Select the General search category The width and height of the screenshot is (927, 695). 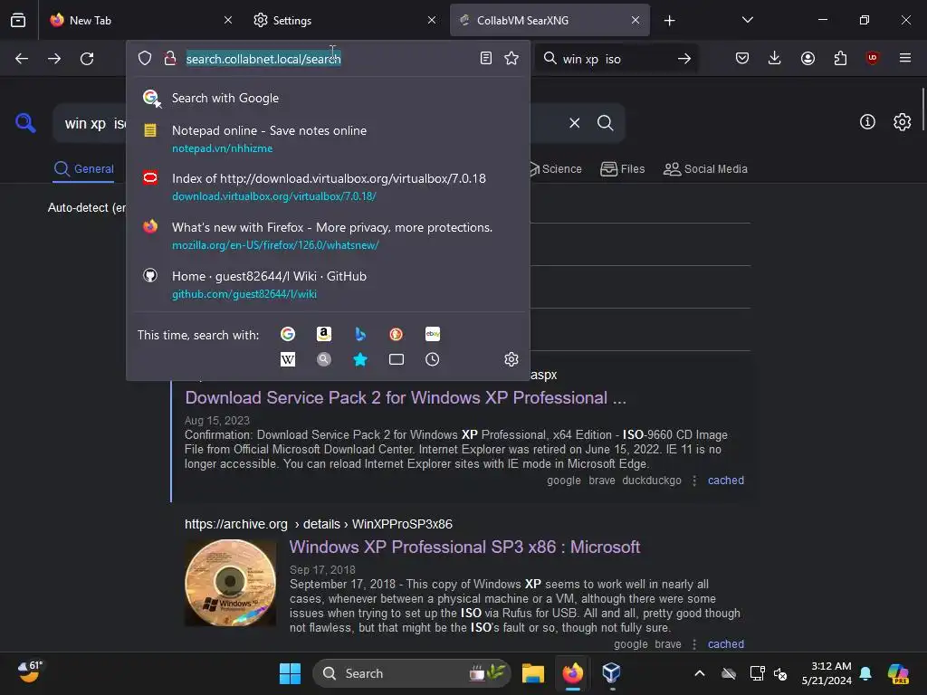pos(84,169)
